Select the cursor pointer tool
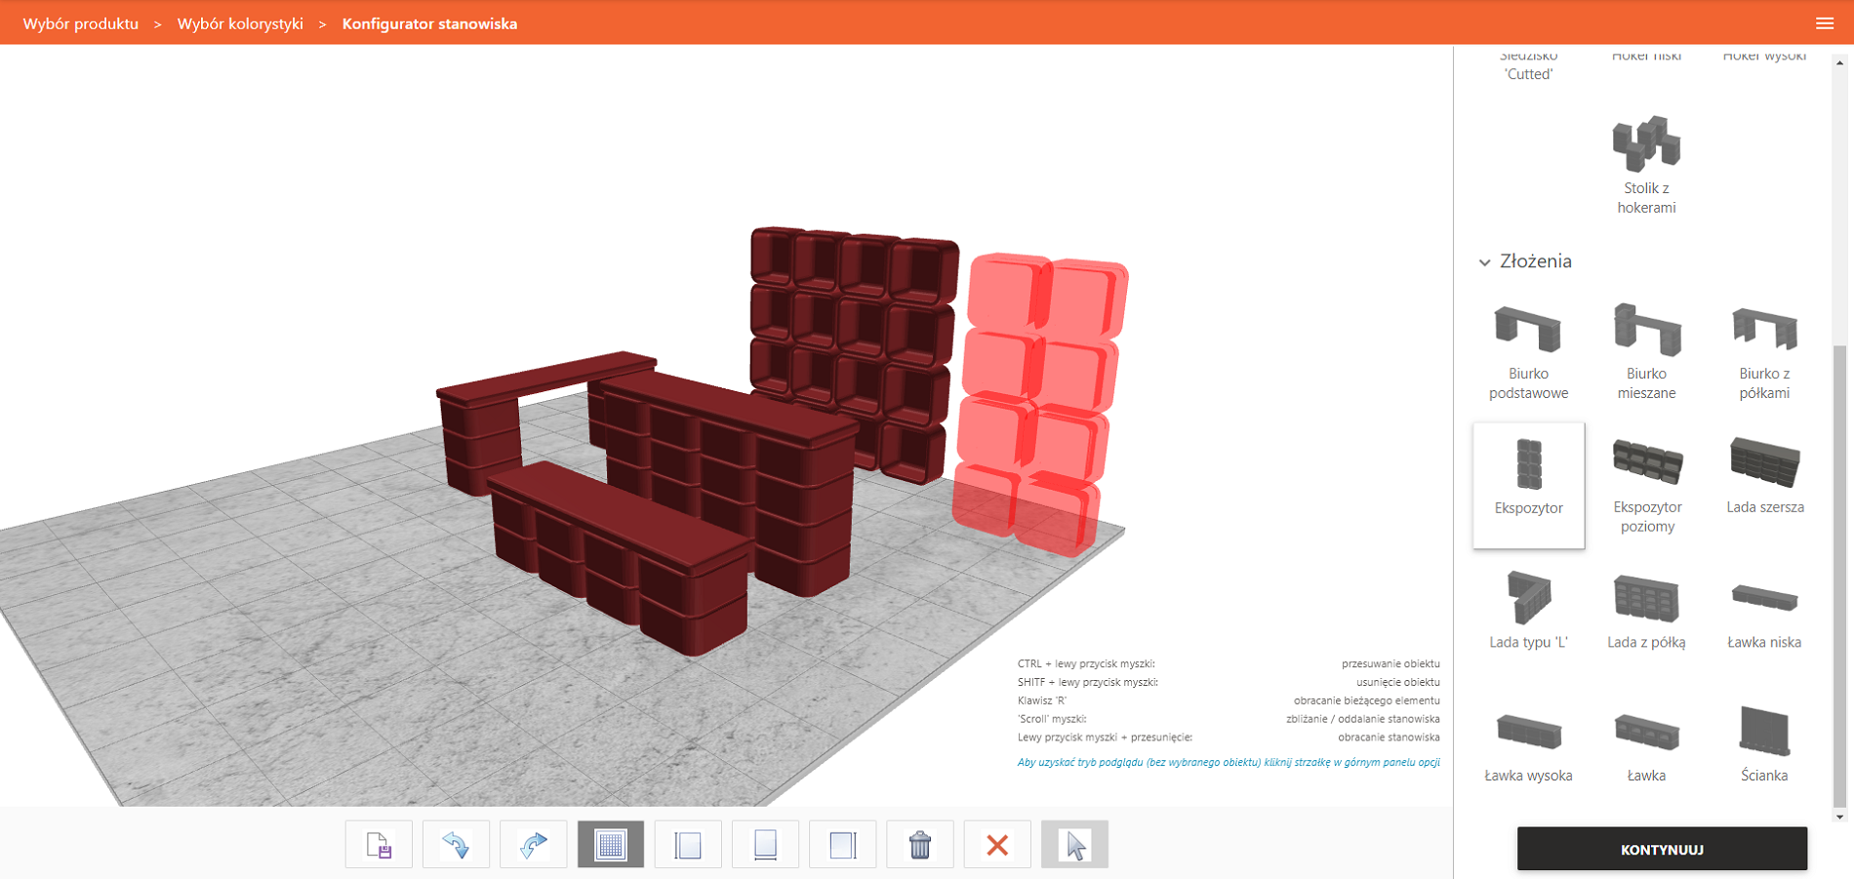The height and width of the screenshot is (879, 1854). coord(1074,845)
